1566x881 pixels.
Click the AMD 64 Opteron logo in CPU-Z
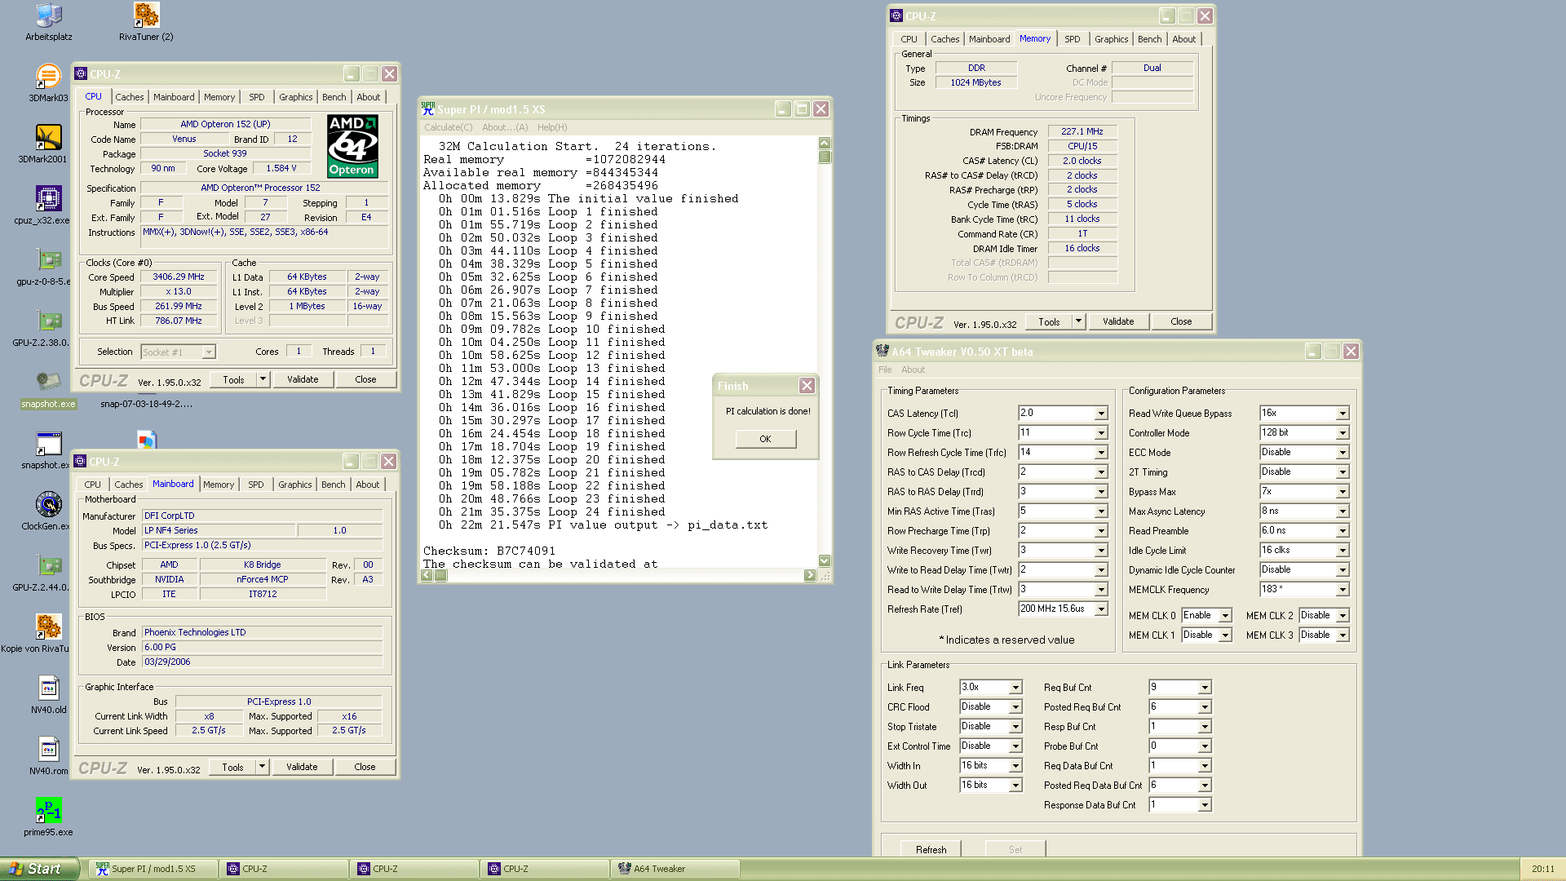(x=352, y=146)
